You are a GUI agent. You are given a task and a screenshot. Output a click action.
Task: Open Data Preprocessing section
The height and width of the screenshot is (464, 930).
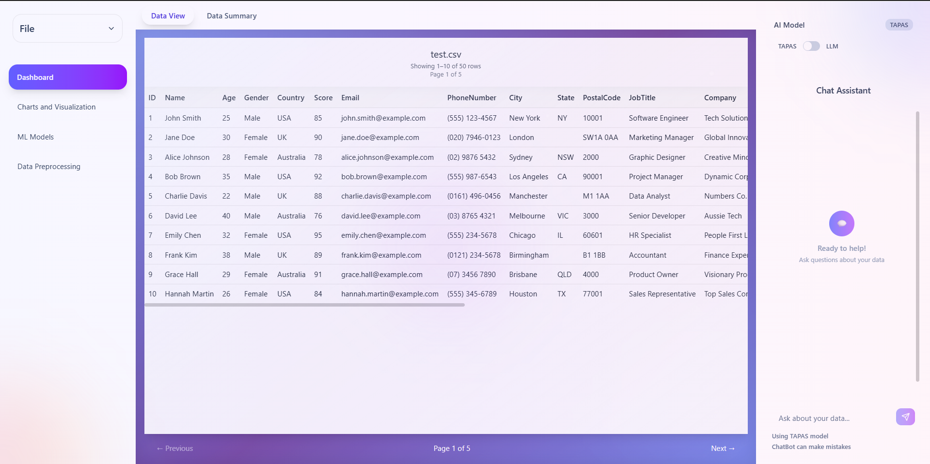click(x=48, y=166)
